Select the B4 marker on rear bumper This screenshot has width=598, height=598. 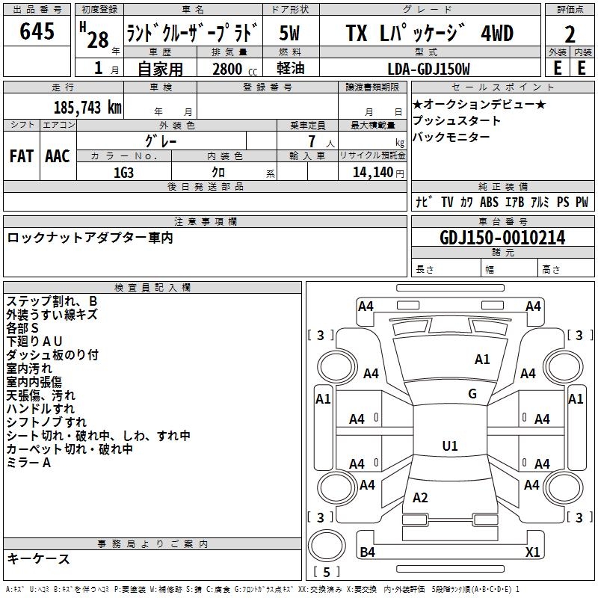tap(367, 552)
